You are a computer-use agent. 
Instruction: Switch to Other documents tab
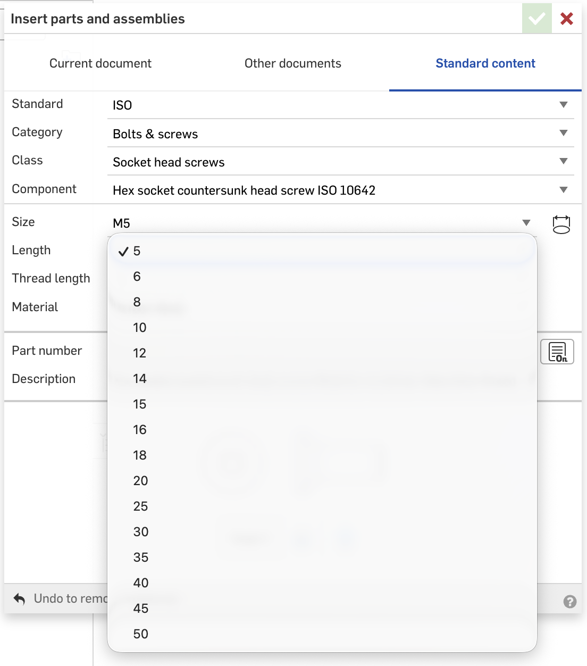pyautogui.click(x=292, y=63)
